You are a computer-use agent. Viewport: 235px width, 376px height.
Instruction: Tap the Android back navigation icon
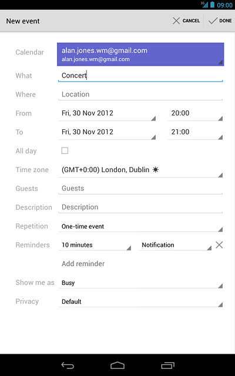pos(68,365)
